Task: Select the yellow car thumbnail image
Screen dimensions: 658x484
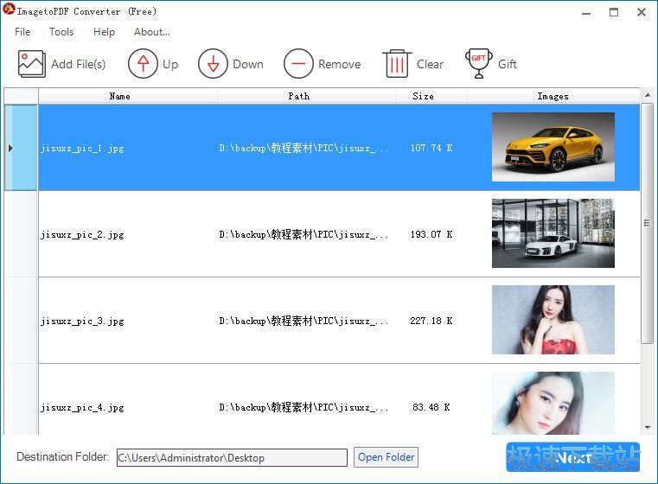Action: coord(553,147)
